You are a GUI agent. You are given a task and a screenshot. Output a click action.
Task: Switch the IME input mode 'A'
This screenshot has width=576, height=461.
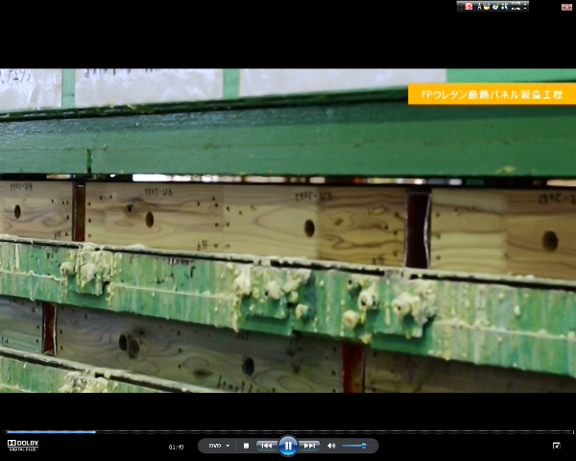pos(480,6)
